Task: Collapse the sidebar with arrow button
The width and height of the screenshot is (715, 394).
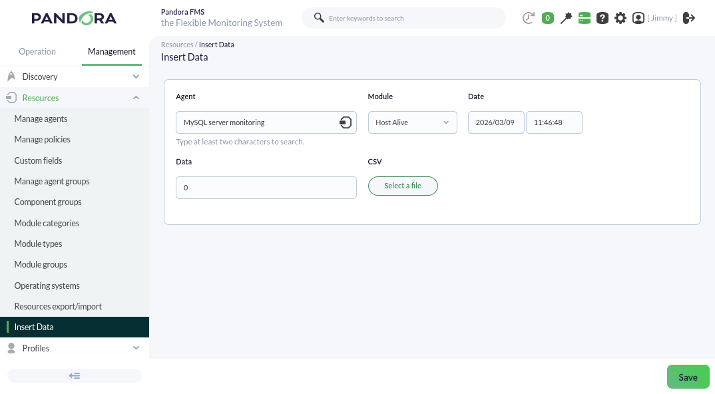Action: tap(75, 376)
